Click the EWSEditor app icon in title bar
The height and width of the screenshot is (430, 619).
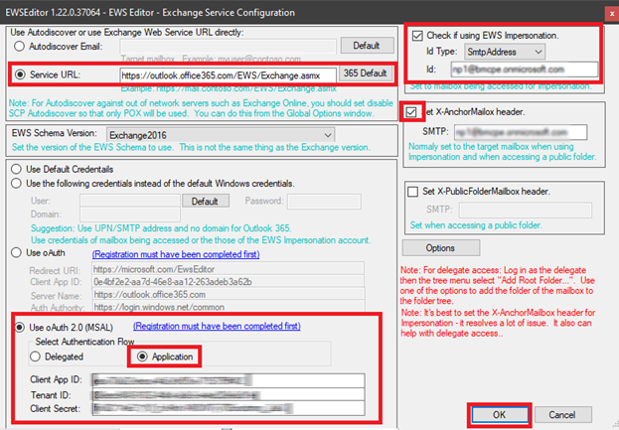tap(9, 12)
